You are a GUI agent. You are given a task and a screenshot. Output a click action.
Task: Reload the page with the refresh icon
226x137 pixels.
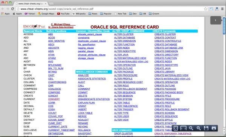pos(12,9)
